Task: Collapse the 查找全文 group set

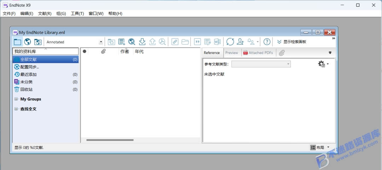Action: (16, 109)
